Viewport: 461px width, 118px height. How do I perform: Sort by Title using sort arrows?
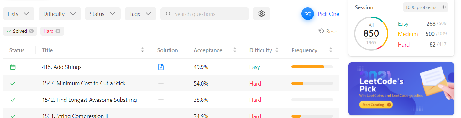point(142,50)
